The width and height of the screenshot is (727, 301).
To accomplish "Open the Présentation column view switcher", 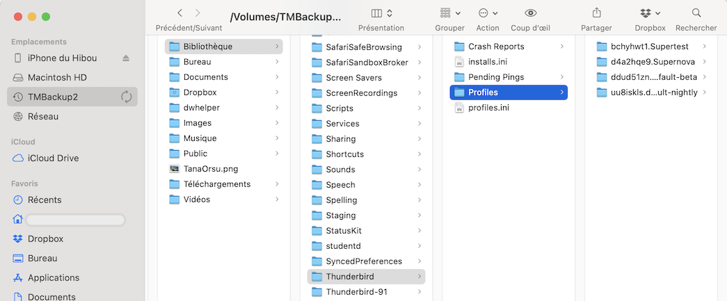I will [x=381, y=13].
